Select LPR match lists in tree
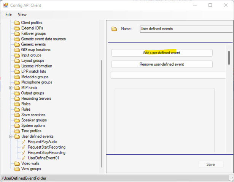 coord(33,71)
